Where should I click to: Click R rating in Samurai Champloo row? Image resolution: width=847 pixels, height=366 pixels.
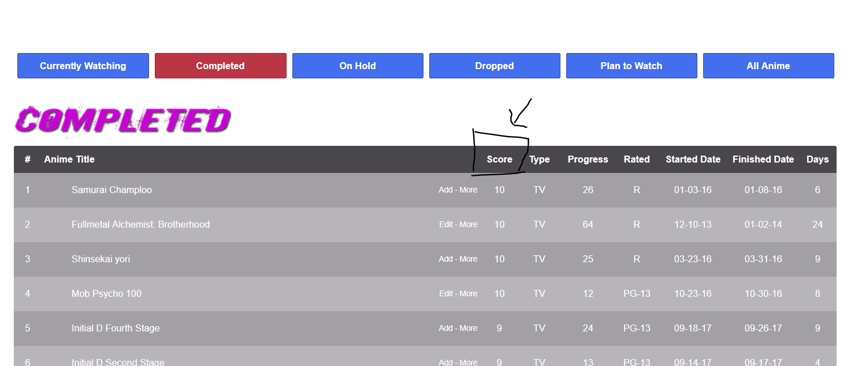(637, 190)
